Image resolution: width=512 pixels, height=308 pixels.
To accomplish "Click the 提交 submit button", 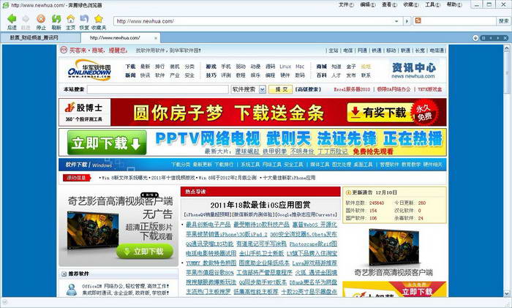I will [x=280, y=89].
